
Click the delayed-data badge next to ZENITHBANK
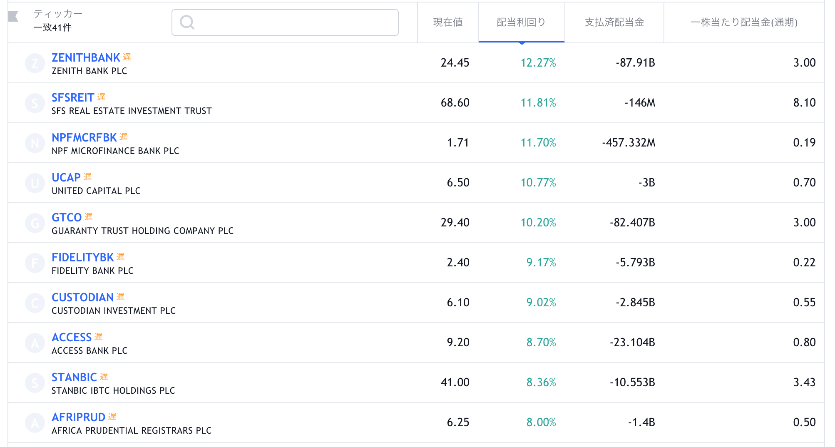pyautogui.click(x=127, y=57)
